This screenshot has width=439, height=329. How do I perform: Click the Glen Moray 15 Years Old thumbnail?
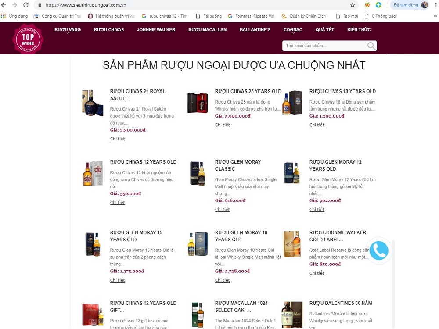[93, 244]
